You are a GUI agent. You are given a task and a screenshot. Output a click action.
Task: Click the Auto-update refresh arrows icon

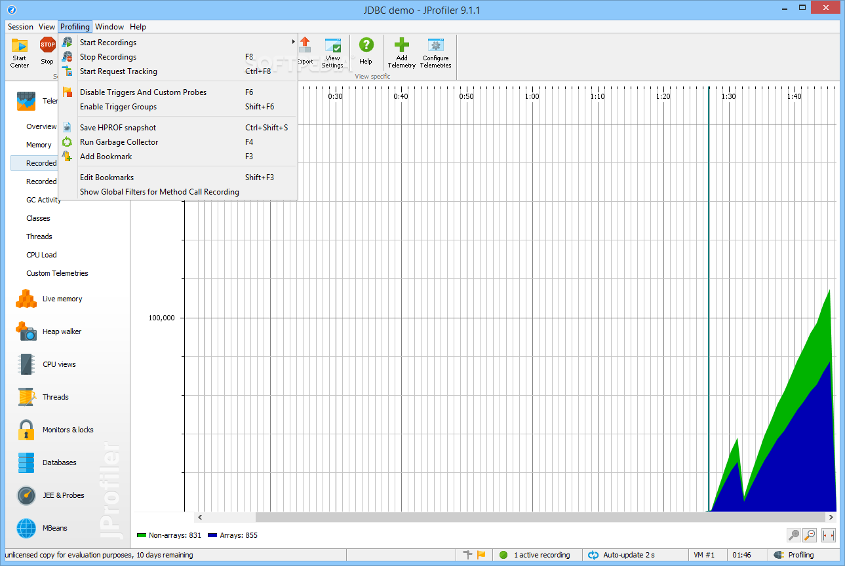coord(593,555)
